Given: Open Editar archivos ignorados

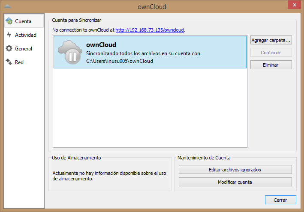Looking at the screenshot, I should [235, 170].
